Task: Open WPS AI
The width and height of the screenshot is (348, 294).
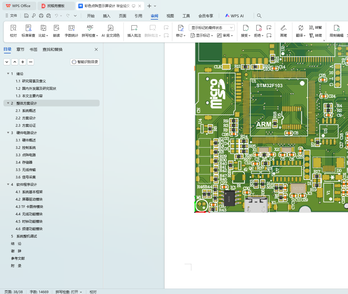Action: click(234, 16)
